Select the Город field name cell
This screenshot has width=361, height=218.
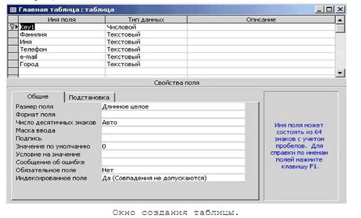pos(61,64)
